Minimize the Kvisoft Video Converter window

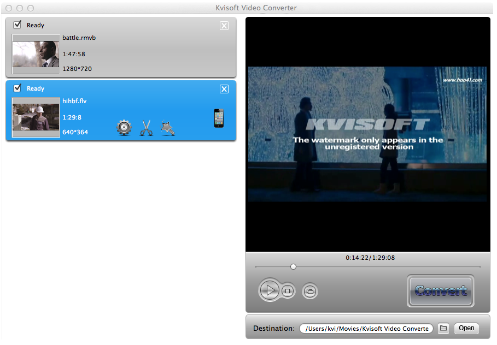(20, 8)
